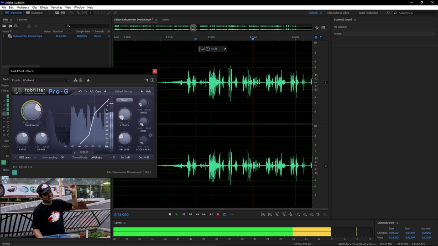Select the Marquee Selection tool

pos(97,13)
